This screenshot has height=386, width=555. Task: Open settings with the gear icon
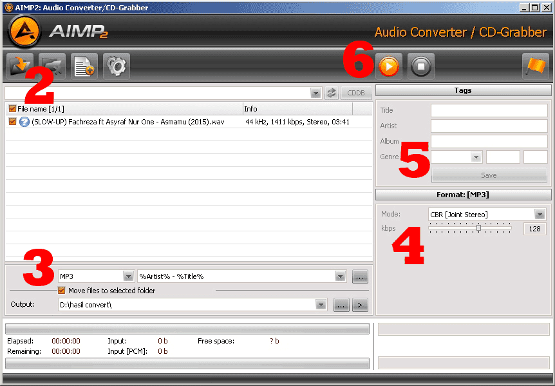(117, 66)
